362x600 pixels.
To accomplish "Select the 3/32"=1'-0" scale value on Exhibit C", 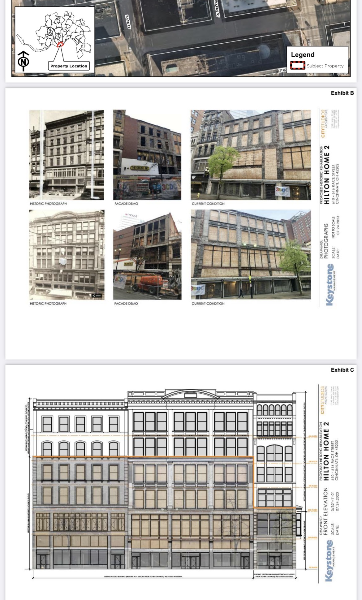I will (333, 502).
